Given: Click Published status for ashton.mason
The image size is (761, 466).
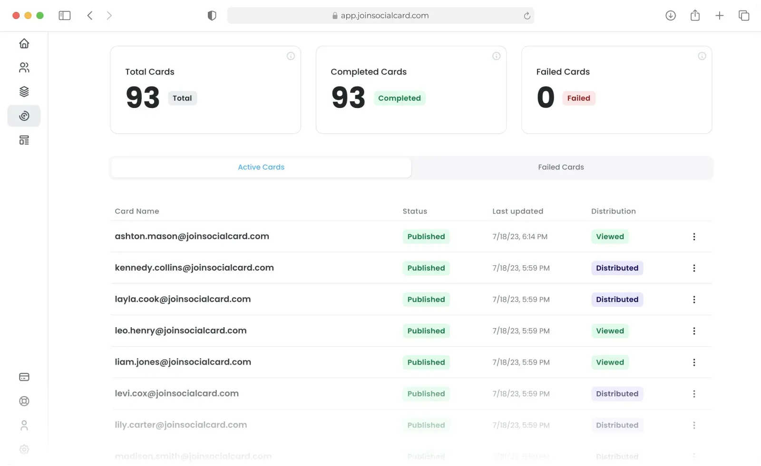Looking at the screenshot, I should pyautogui.click(x=426, y=237).
